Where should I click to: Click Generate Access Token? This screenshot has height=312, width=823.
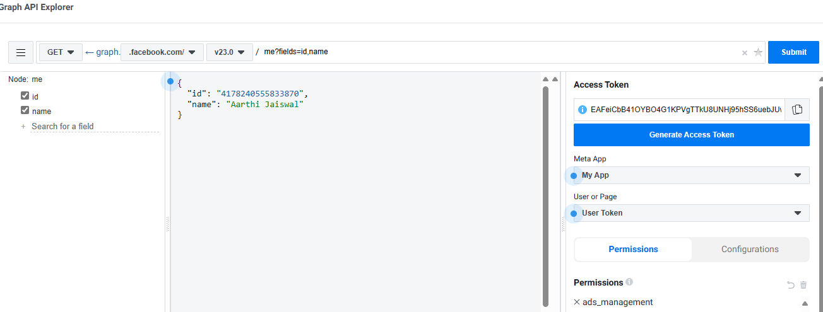[x=691, y=135]
